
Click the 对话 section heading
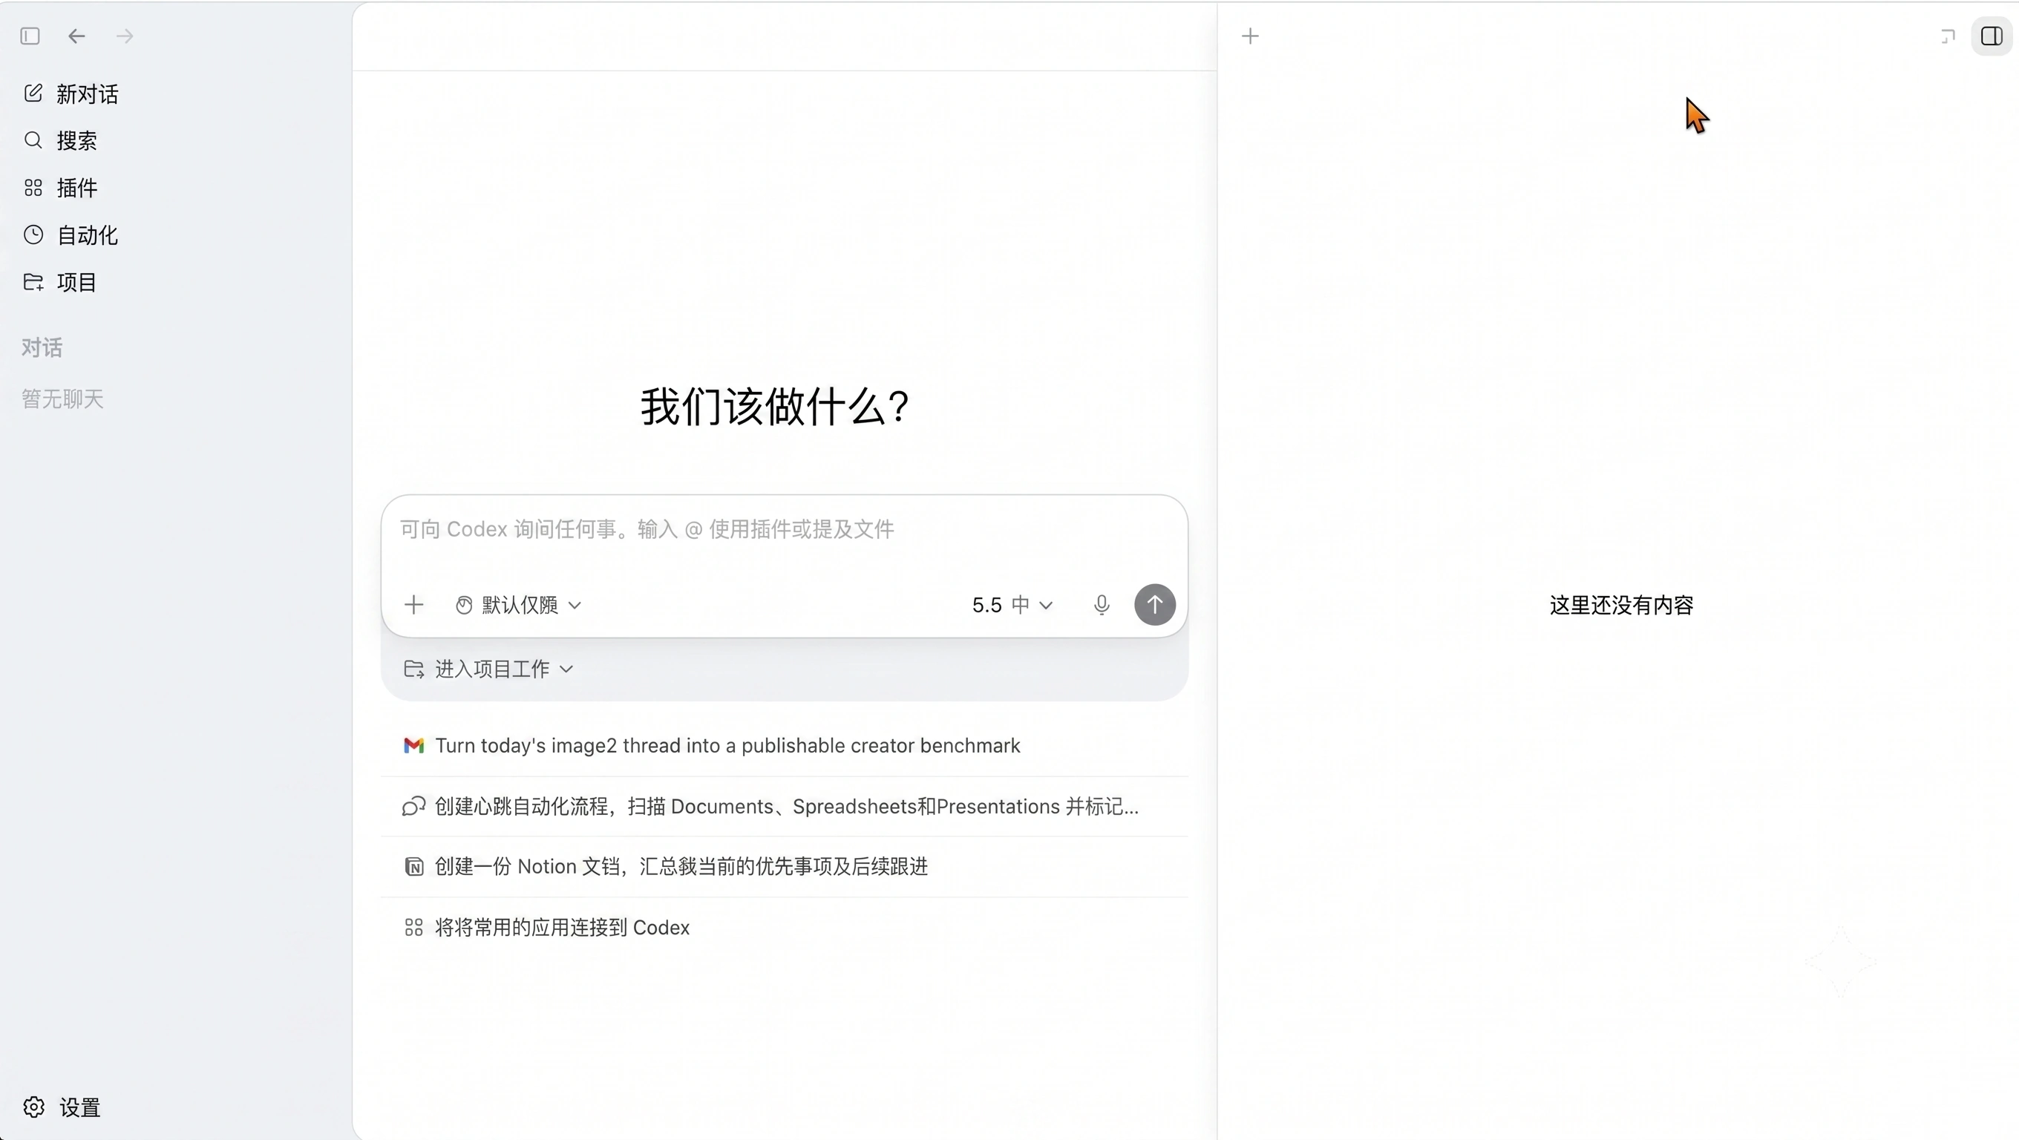coord(42,347)
